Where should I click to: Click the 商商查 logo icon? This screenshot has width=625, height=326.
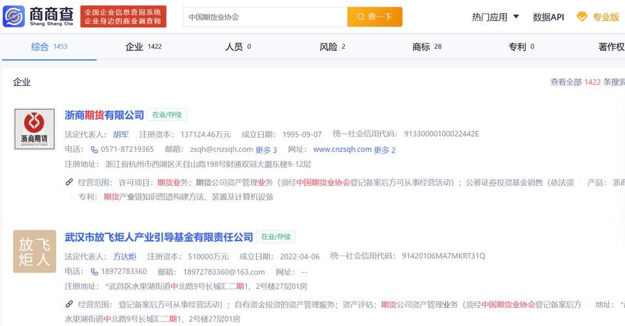pyautogui.click(x=14, y=16)
